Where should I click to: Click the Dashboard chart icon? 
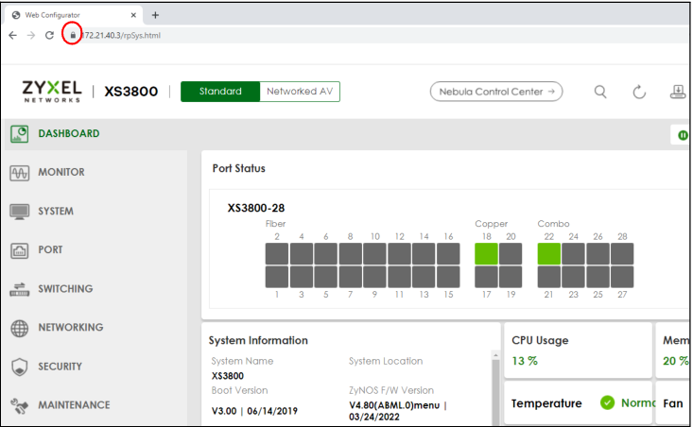pyautogui.click(x=20, y=134)
